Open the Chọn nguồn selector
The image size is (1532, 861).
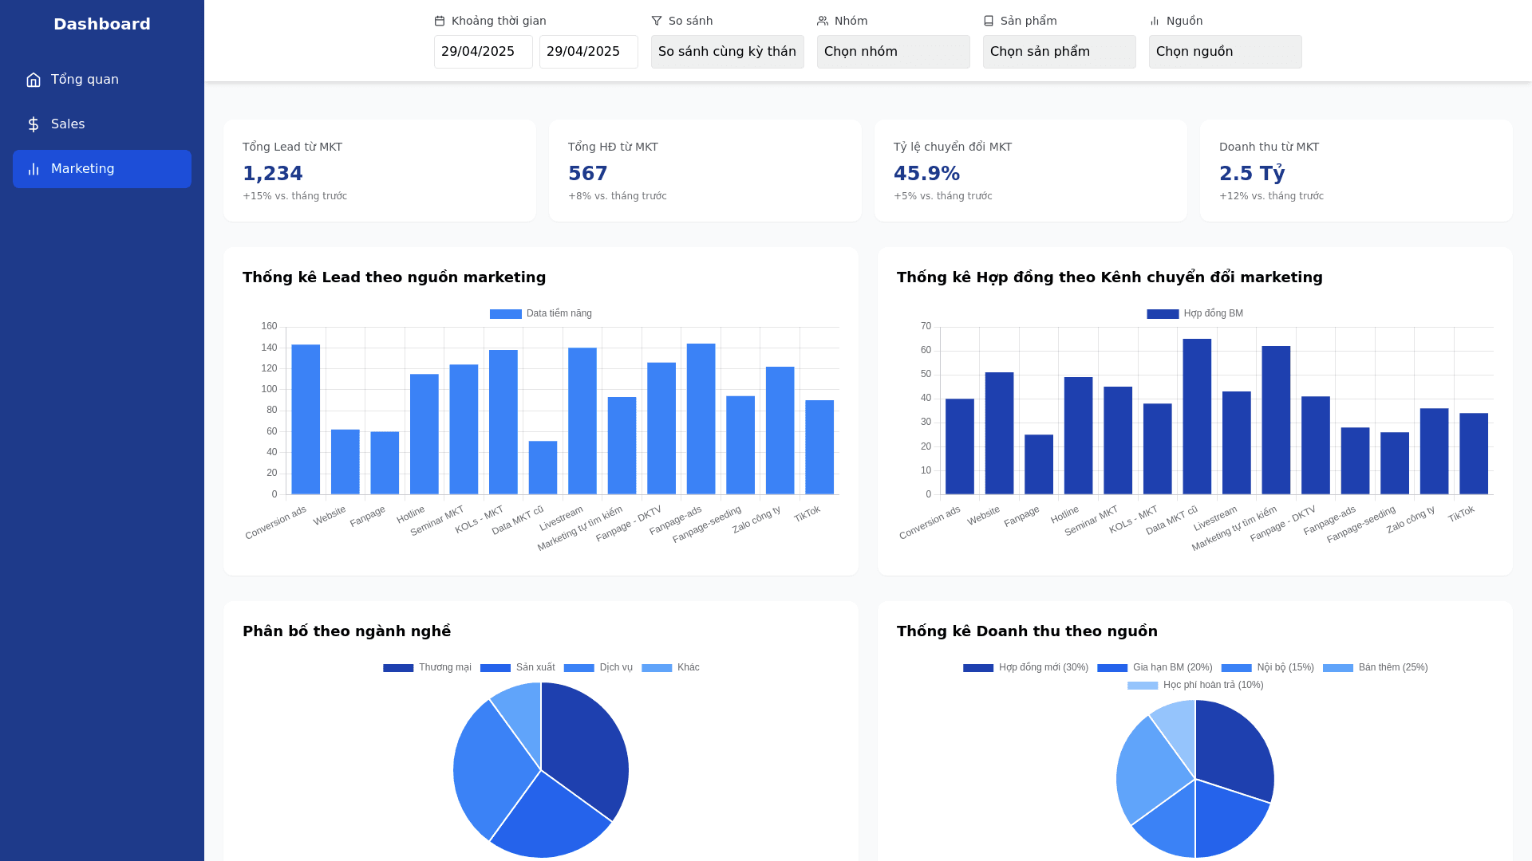pyautogui.click(x=1225, y=52)
